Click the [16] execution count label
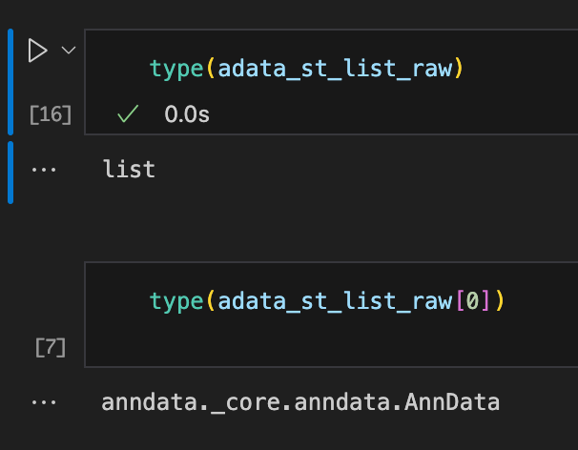The height and width of the screenshot is (450, 578). (51, 114)
